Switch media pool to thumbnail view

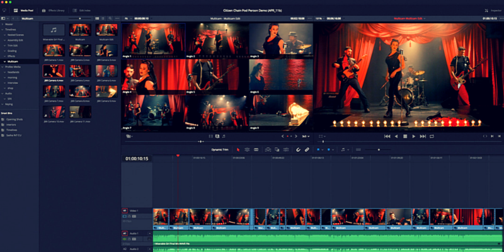tap(97, 19)
